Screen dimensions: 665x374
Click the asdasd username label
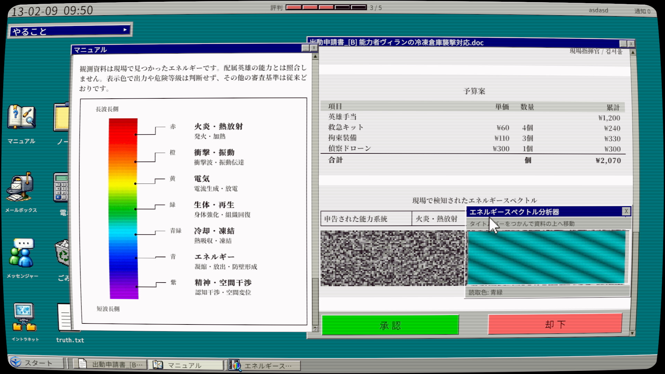tap(598, 10)
